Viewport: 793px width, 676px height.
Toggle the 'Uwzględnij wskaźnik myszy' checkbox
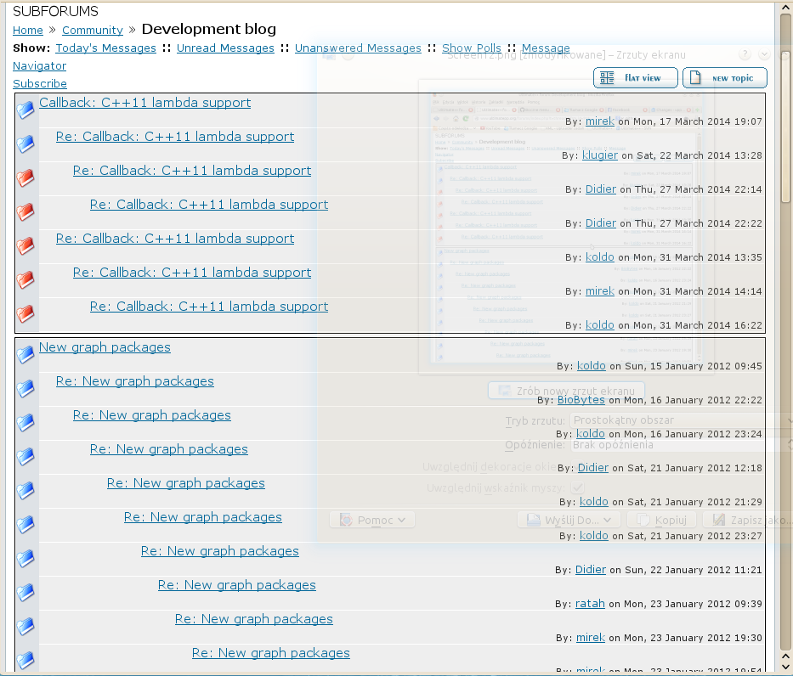coord(578,487)
